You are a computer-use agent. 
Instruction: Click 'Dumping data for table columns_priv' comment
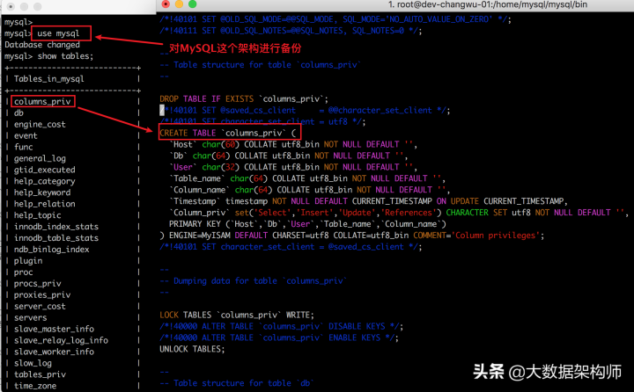pyautogui.click(x=254, y=280)
